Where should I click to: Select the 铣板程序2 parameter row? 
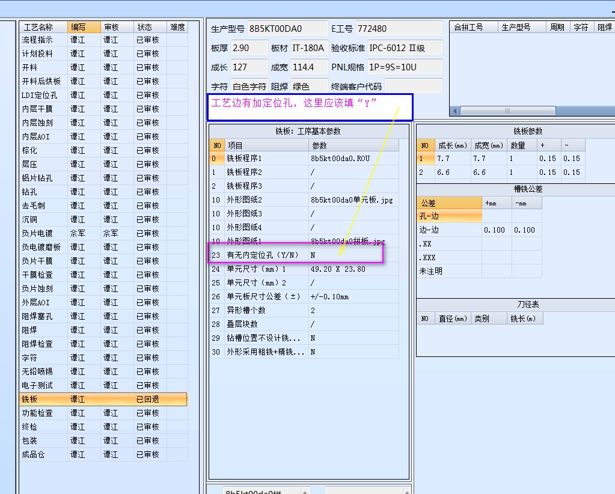(304, 172)
